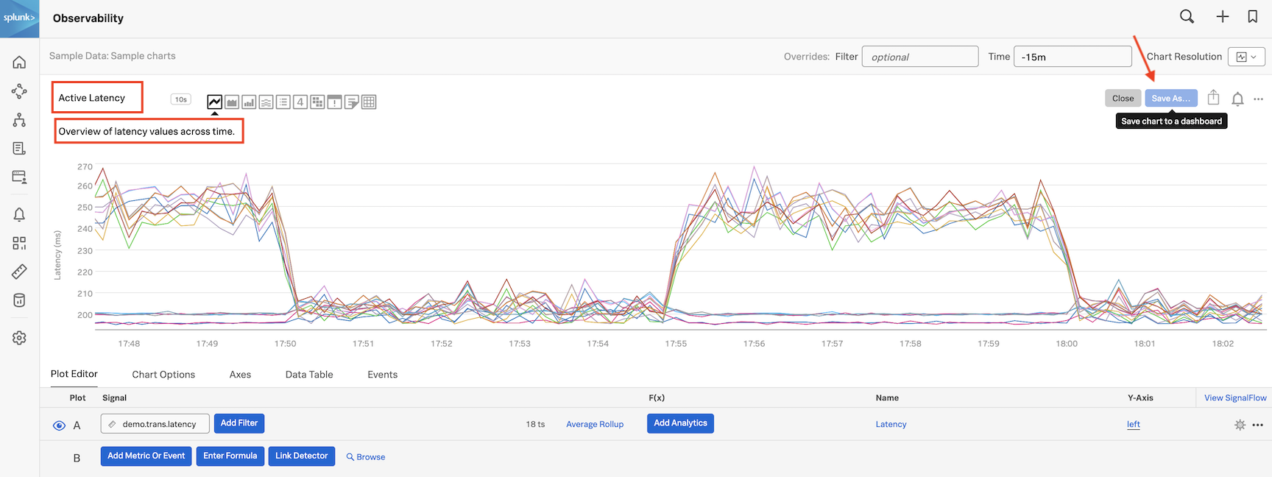Pick the list chart type icon
1272x477 pixels.
[283, 102]
